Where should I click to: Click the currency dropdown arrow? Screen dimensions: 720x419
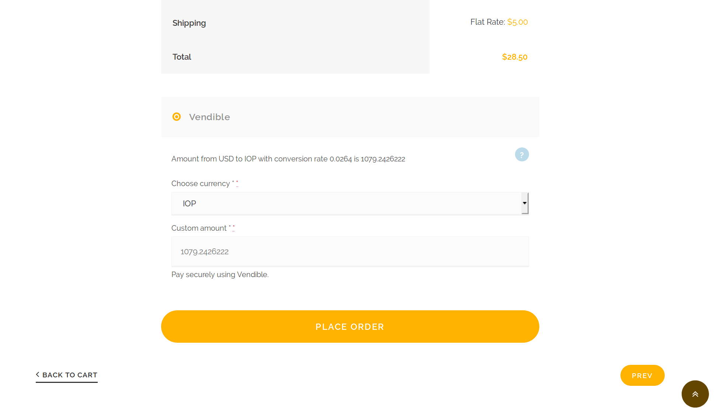[525, 203]
